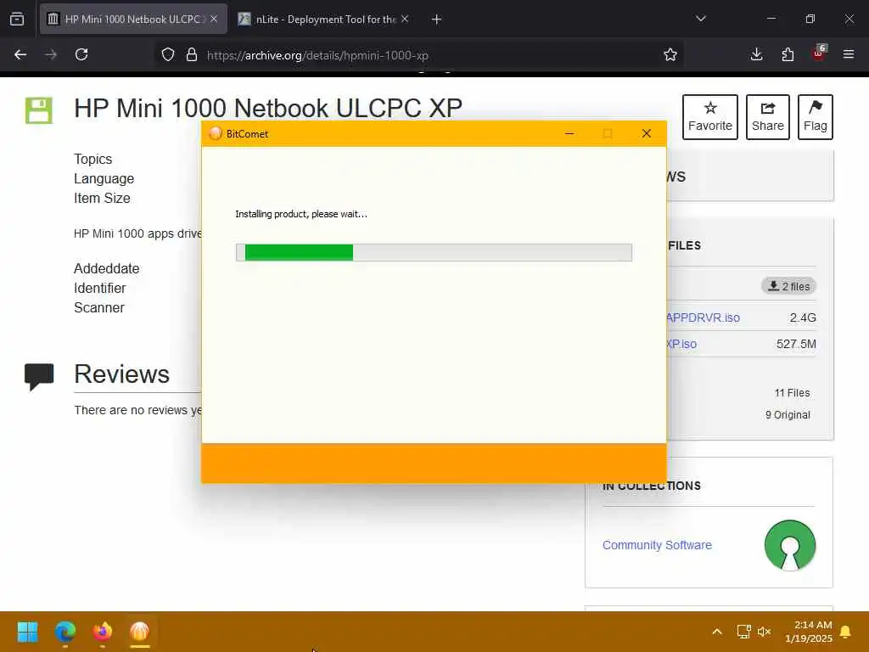Open the clock showing 2:14 AM
Image resolution: width=869 pixels, height=652 pixels.
coord(809,632)
